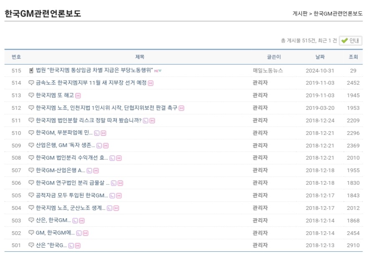Open the 게시판 breadcrumb link

300,13
